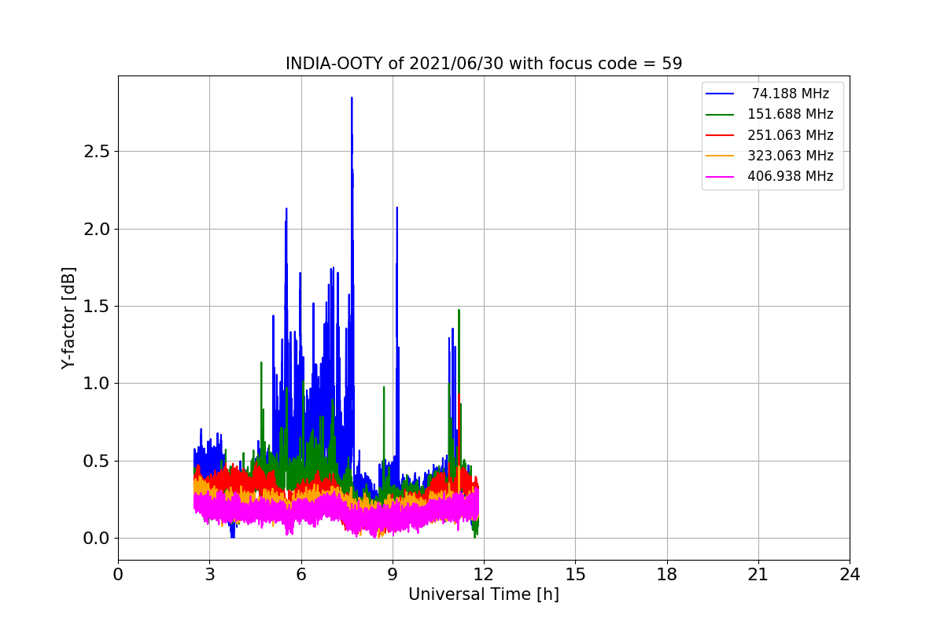
Task: Click the x-axis tick label '6'
Action: (301, 575)
